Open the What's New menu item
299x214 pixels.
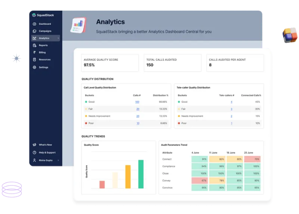coord(45,145)
